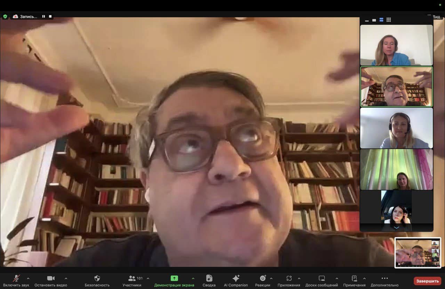Expand the video options arrow beside camera
The width and height of the screenshot is (445, 289).
point(66,278)
